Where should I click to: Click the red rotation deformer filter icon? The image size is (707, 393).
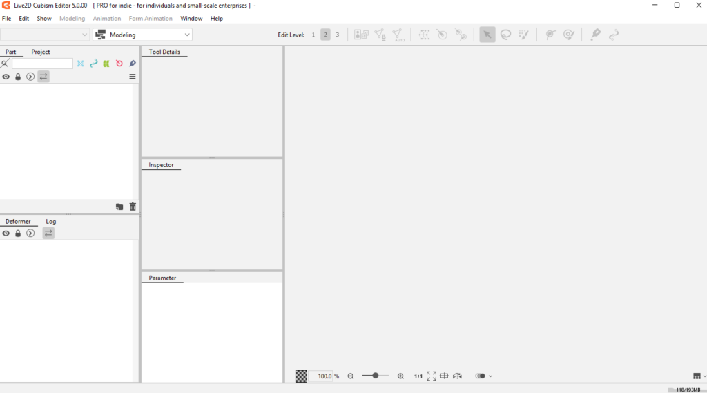(x=119, y=64)
